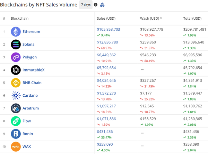Click the Ethereum logo icon
Image resolution: width=208 pixels, height=154 pixels.
tap(16, 32)
